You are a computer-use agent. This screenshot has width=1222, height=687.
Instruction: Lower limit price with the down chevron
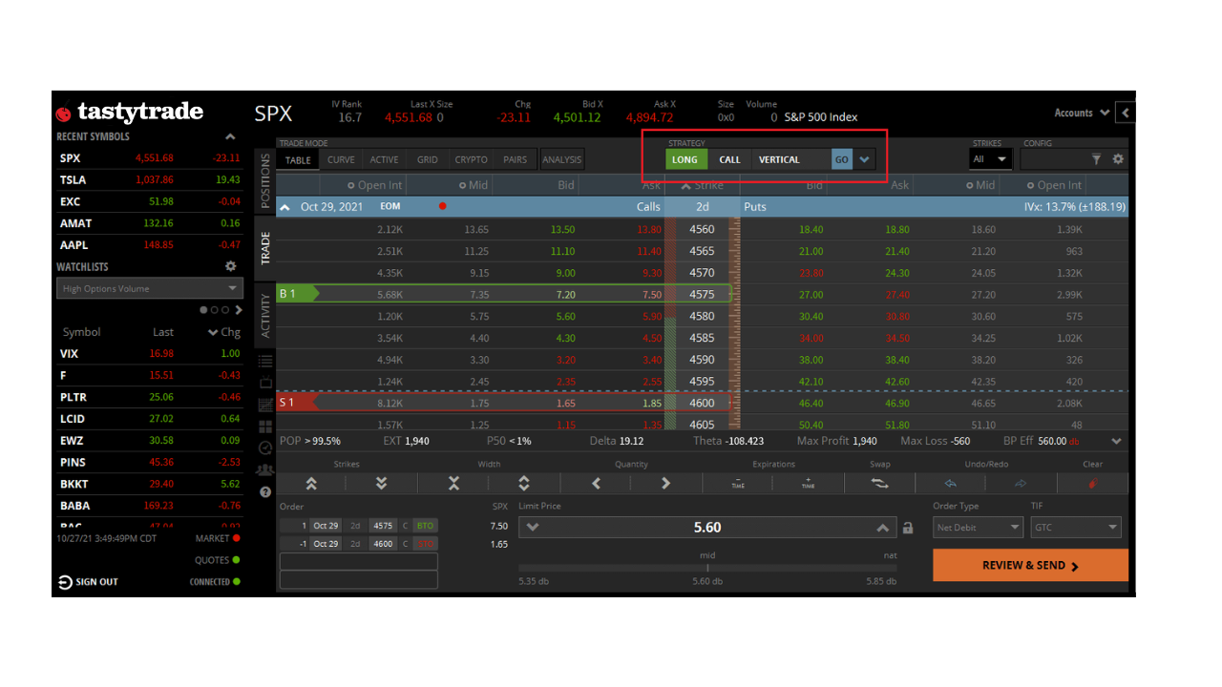[533, 528]
